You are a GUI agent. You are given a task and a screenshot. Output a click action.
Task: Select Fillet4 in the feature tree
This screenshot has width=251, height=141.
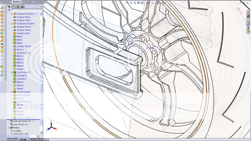(19, 43)
